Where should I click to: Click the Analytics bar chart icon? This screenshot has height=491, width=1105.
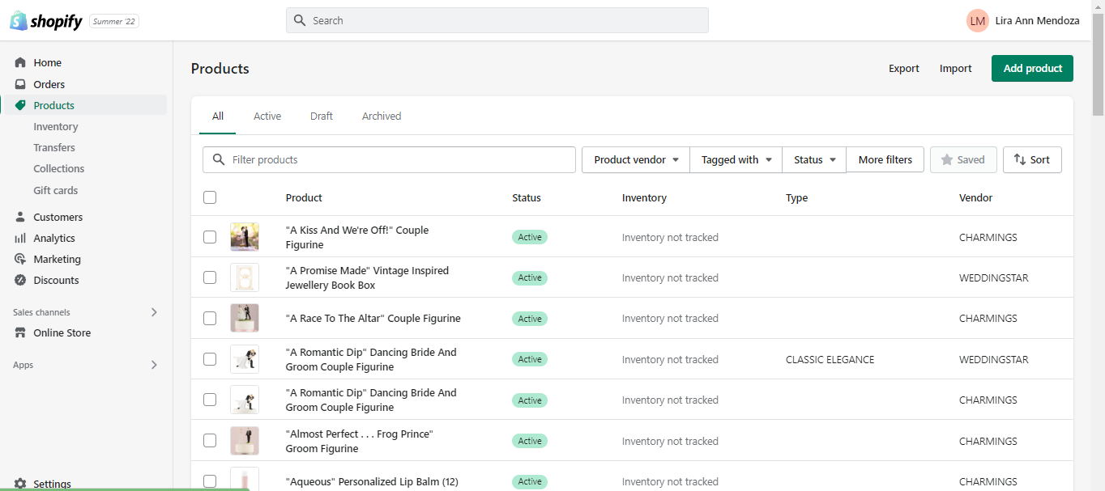pyautogui.click(x=20, y=238)
